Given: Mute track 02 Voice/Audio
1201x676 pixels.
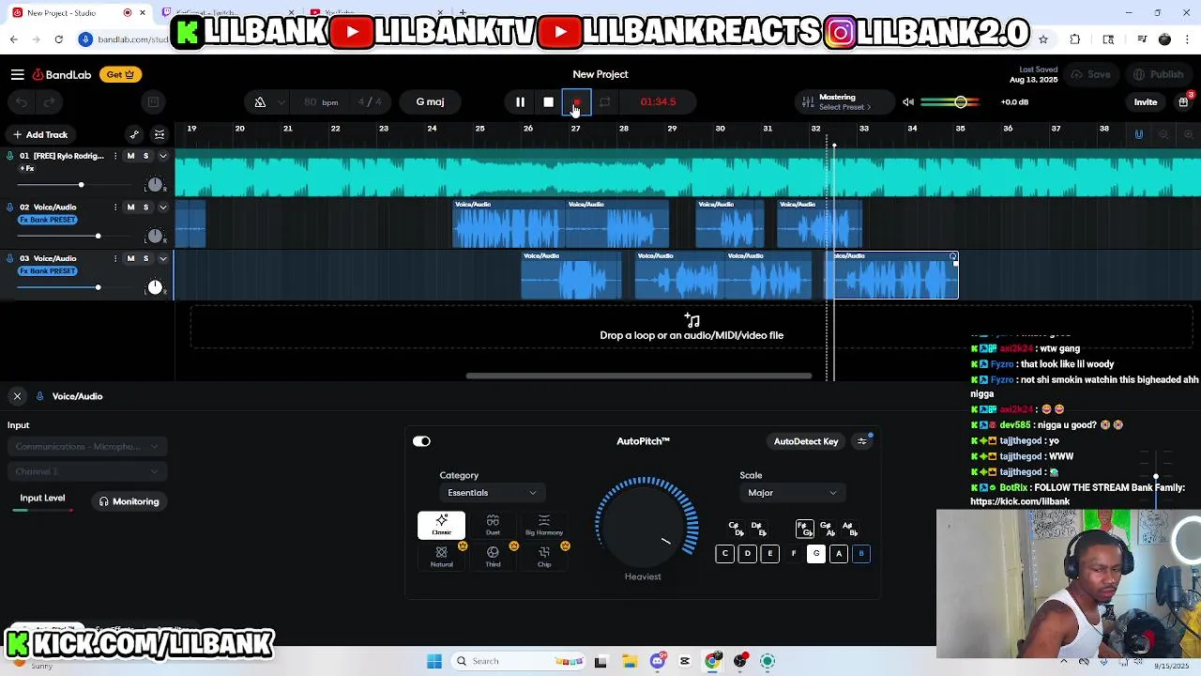Looking at the screenshot, I should (130, 207).
